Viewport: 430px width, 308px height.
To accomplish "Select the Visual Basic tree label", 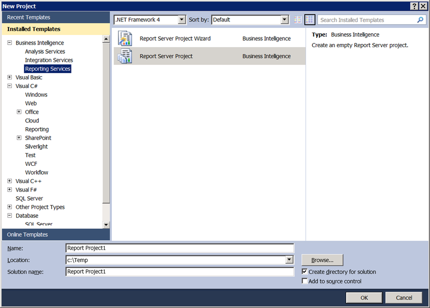I will [29, 77].
